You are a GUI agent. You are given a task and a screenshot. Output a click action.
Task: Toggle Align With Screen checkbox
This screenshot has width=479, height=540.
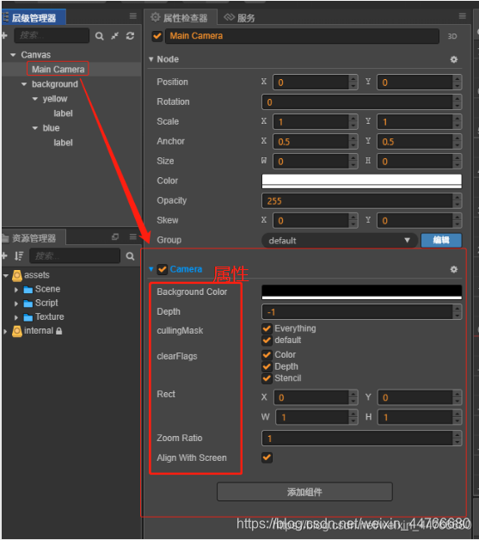coord(267,457)
